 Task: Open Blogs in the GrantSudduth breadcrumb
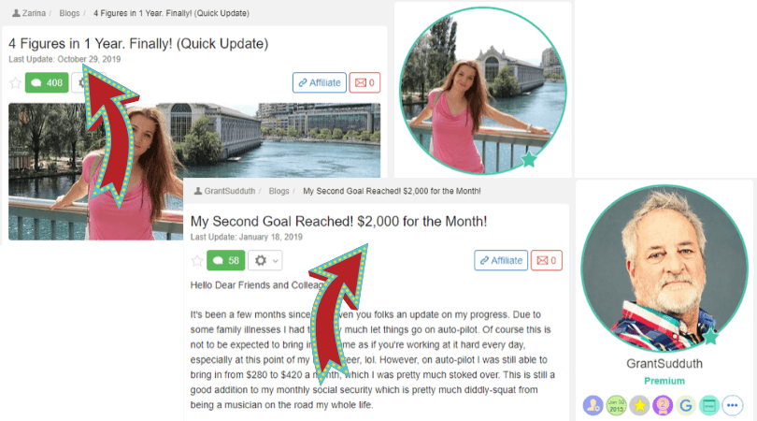(x=279, y=191)
